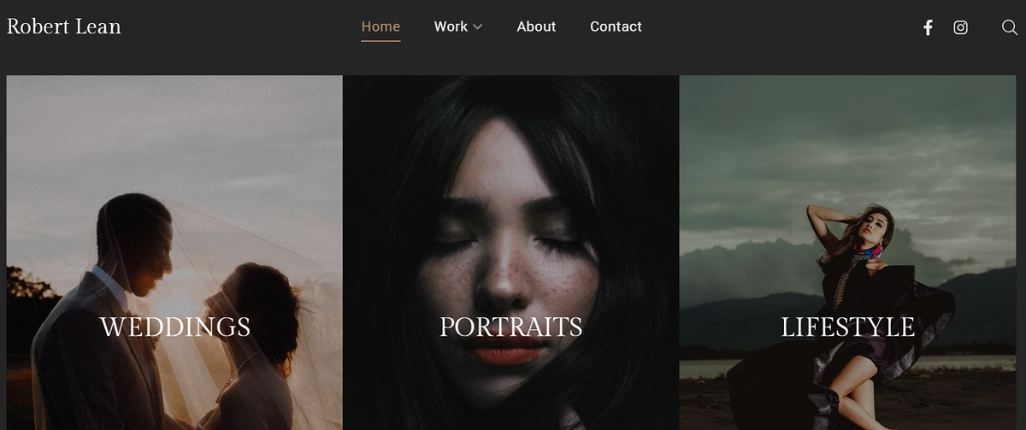1026x430 pixels.
Task: Select the PORTRAITS gallery title
Action: 510,327
